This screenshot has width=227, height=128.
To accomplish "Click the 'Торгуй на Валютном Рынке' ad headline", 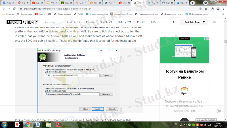I will (184, 74).
